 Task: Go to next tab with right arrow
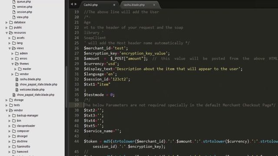coord(76,4)
